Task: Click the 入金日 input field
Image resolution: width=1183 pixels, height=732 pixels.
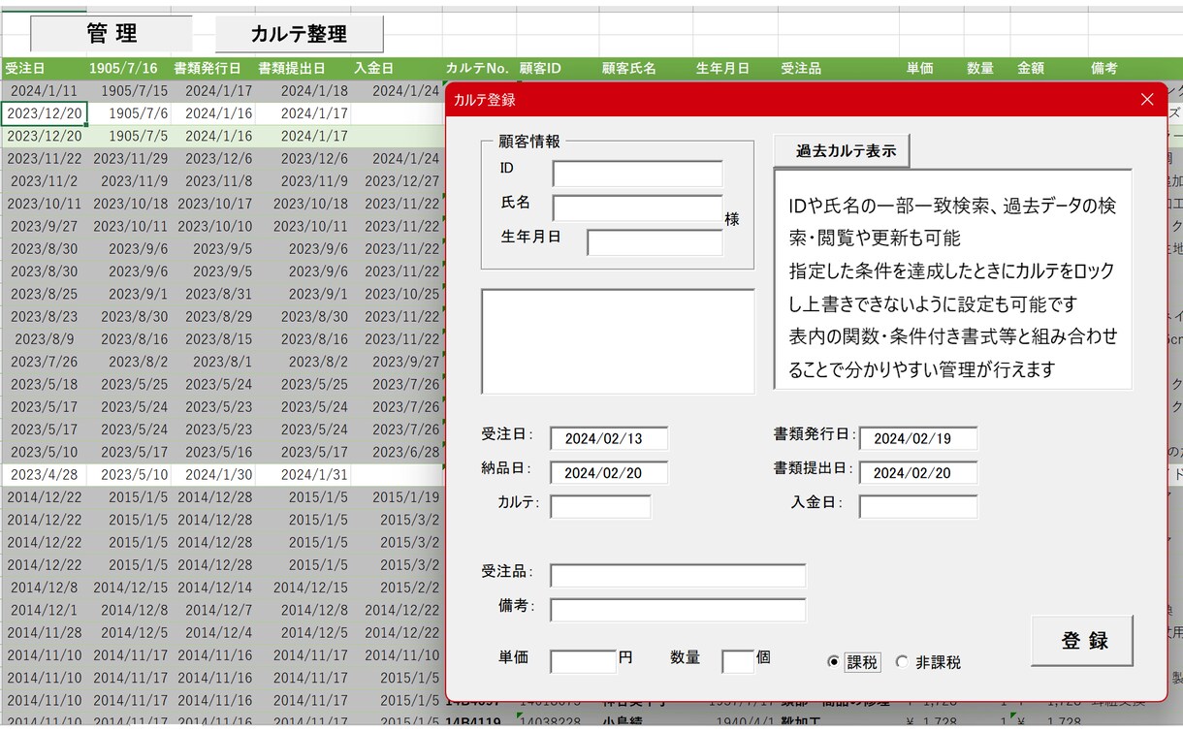Action: (918, 506)
